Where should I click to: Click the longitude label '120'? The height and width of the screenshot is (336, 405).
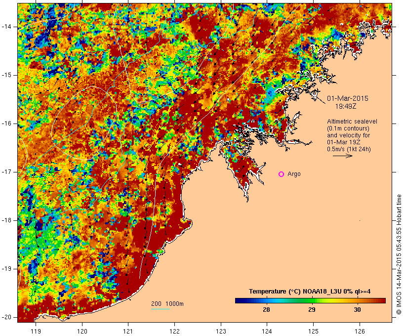click(82, 332)
